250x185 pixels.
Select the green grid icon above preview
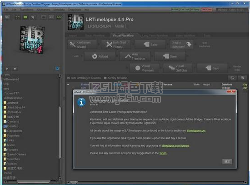click(x=25, y=17)
